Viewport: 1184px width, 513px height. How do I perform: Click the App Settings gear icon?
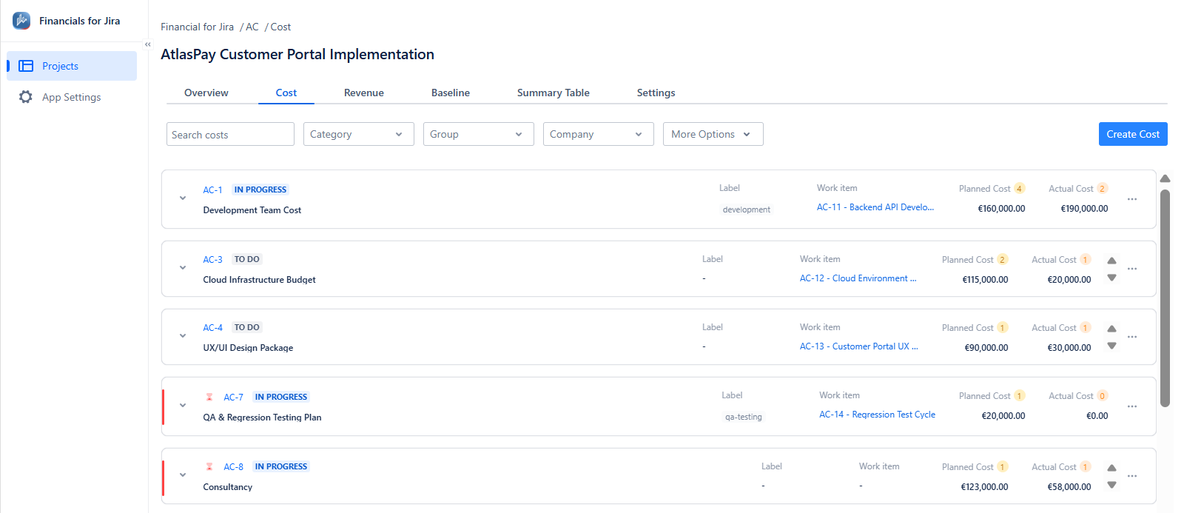(x=26, y=97)
